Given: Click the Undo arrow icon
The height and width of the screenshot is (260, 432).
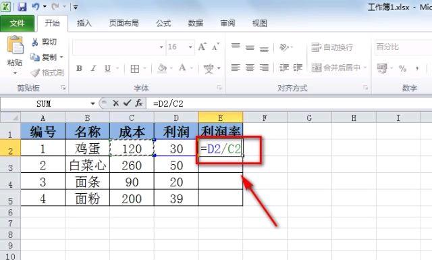Looking at the screenshot, I should click(x=35, y=6).
